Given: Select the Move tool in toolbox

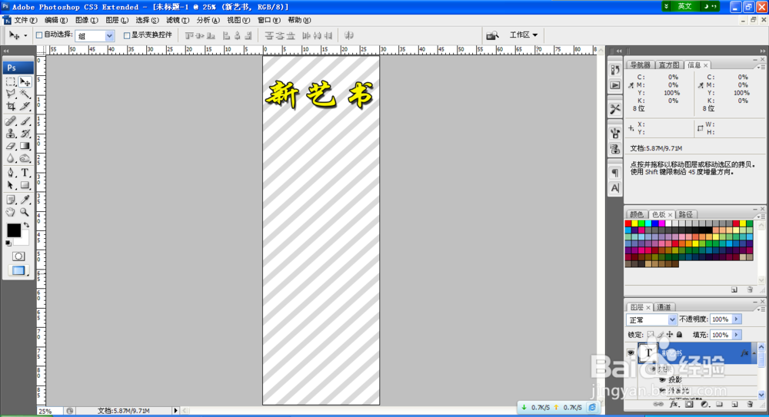Looking at the screenshot, I should [x=25, y=82].
